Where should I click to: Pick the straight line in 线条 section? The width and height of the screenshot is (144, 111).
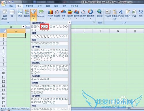click(x=32, y=36)
